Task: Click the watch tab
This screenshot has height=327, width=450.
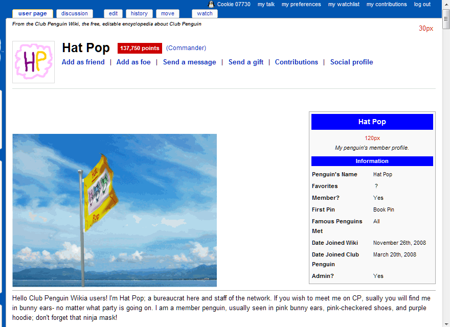Action: tap(205, 13)
